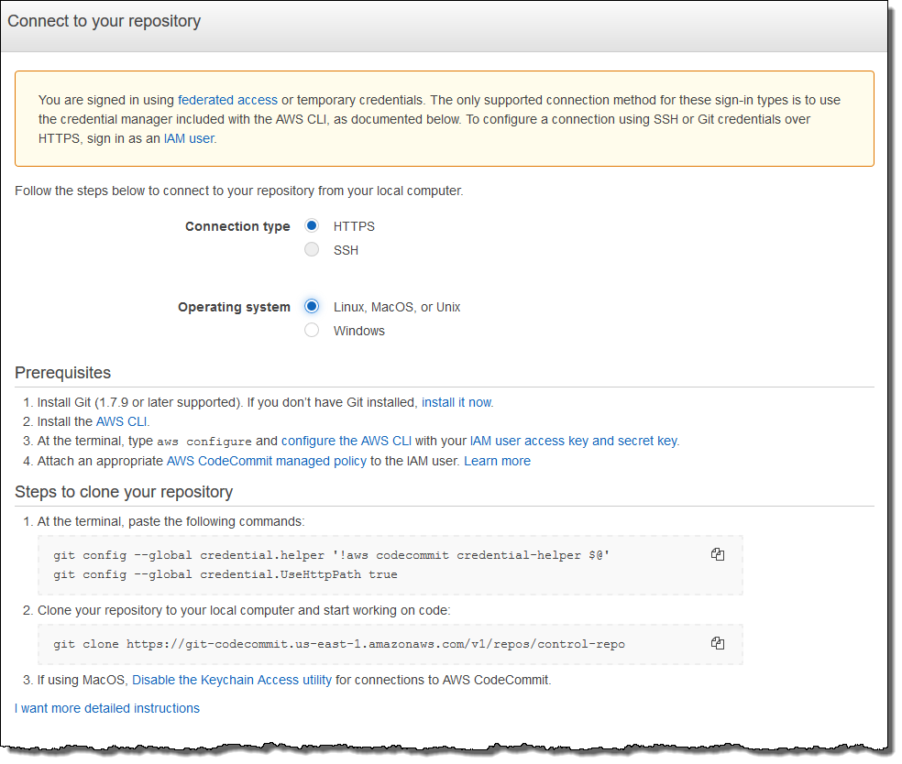Click the Steps to clone your repository heading
902x764 pixels.
tap(124, 492)
